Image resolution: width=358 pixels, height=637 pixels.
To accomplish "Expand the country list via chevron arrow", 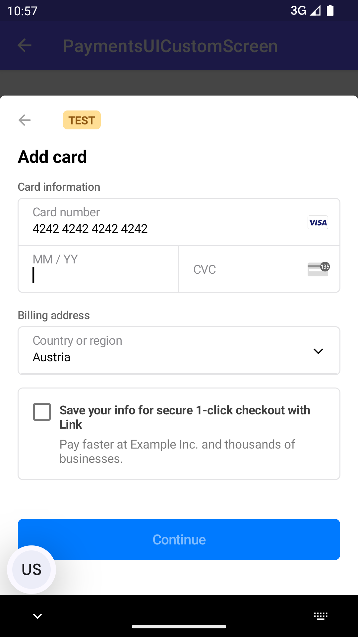I will point(318,351).
